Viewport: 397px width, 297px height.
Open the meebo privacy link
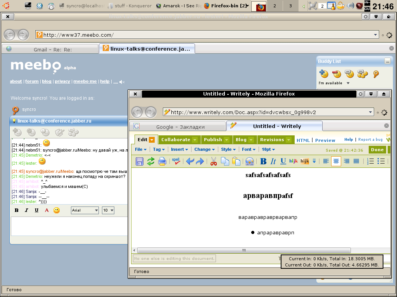(62, 81)
